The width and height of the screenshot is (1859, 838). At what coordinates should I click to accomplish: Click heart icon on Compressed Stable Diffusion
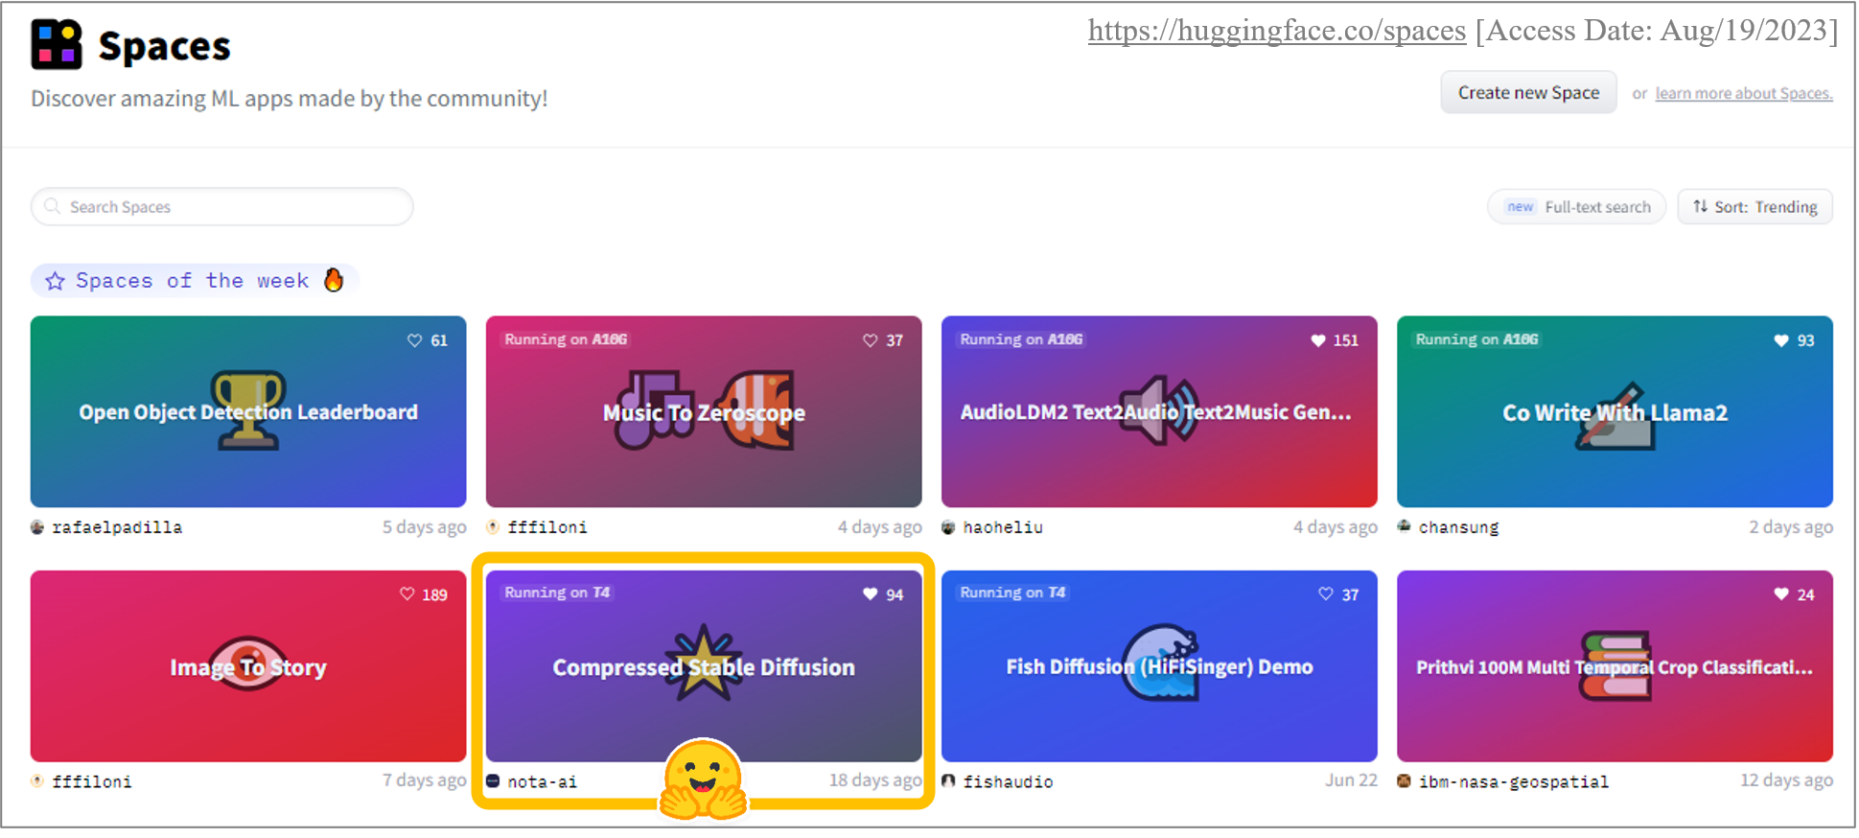870,594
